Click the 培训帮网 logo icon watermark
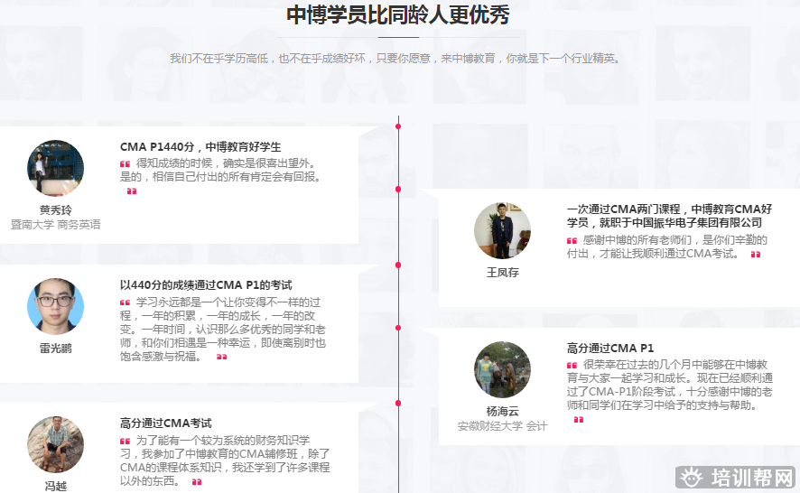This screenshot has width=800, height=493. tap(692, 478)
